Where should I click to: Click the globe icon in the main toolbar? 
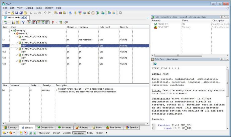click(x=103, y=13)
